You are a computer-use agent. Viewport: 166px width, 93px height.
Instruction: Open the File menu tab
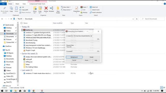(3, 4)
